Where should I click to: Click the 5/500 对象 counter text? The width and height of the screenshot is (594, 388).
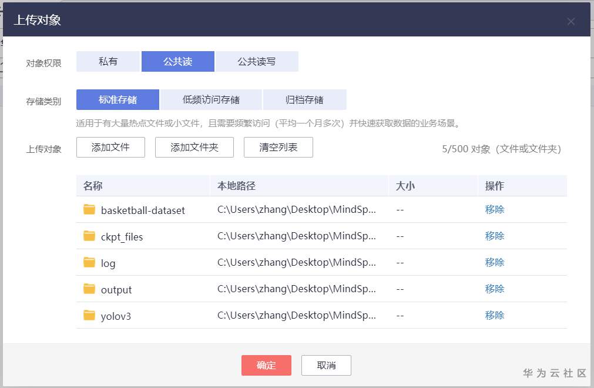502,149
